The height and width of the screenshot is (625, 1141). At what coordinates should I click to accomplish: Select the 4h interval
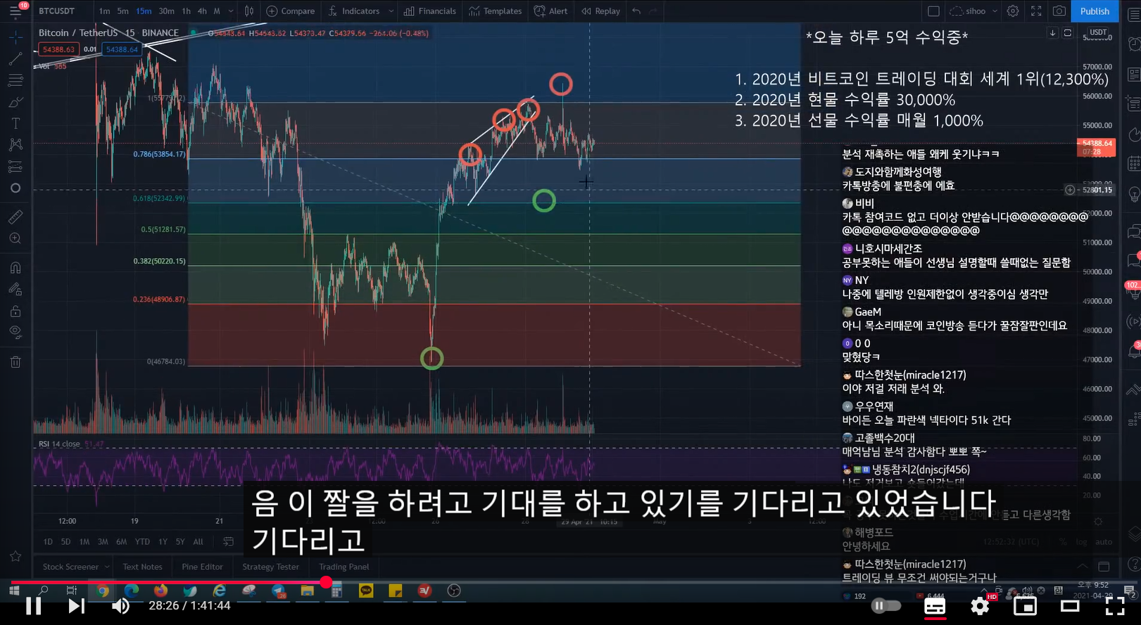point(202,11)
